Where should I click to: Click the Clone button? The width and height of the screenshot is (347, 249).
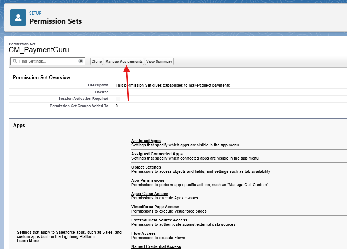[97, 61]
